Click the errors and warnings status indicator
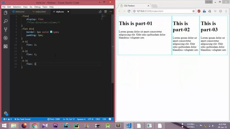The height and width of the screenshot is (129, 230). [8, 119]
